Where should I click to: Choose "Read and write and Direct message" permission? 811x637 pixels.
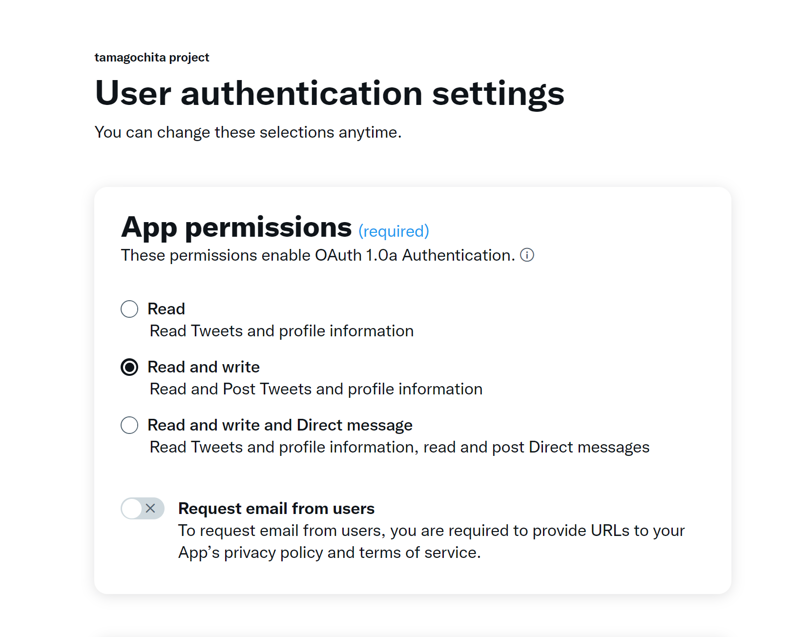tap(129, 425)
